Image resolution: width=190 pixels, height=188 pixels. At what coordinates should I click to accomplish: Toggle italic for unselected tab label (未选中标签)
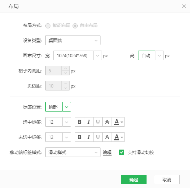tap(89, 137)
